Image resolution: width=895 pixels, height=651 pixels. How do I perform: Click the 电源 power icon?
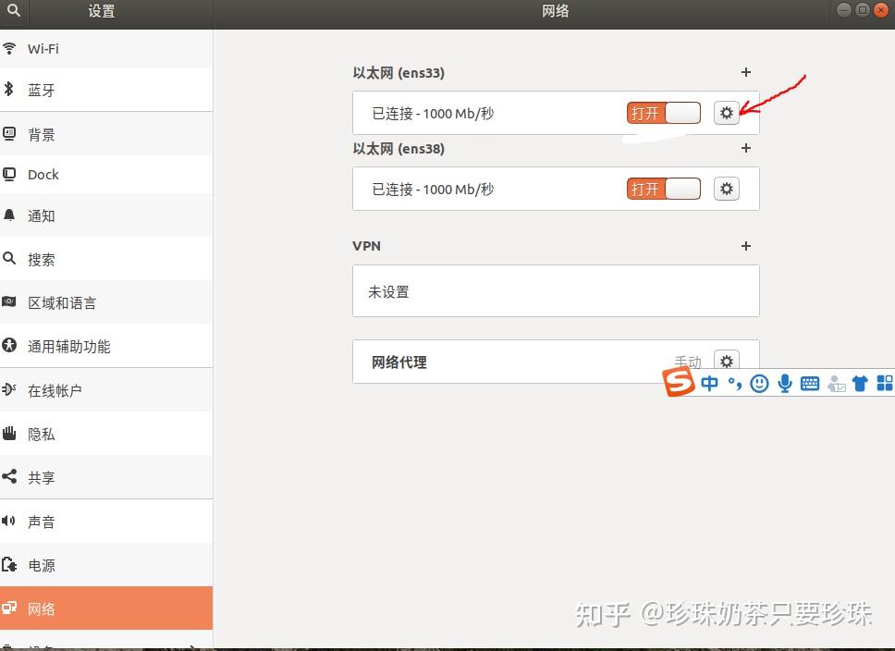[x=8, y=565]
